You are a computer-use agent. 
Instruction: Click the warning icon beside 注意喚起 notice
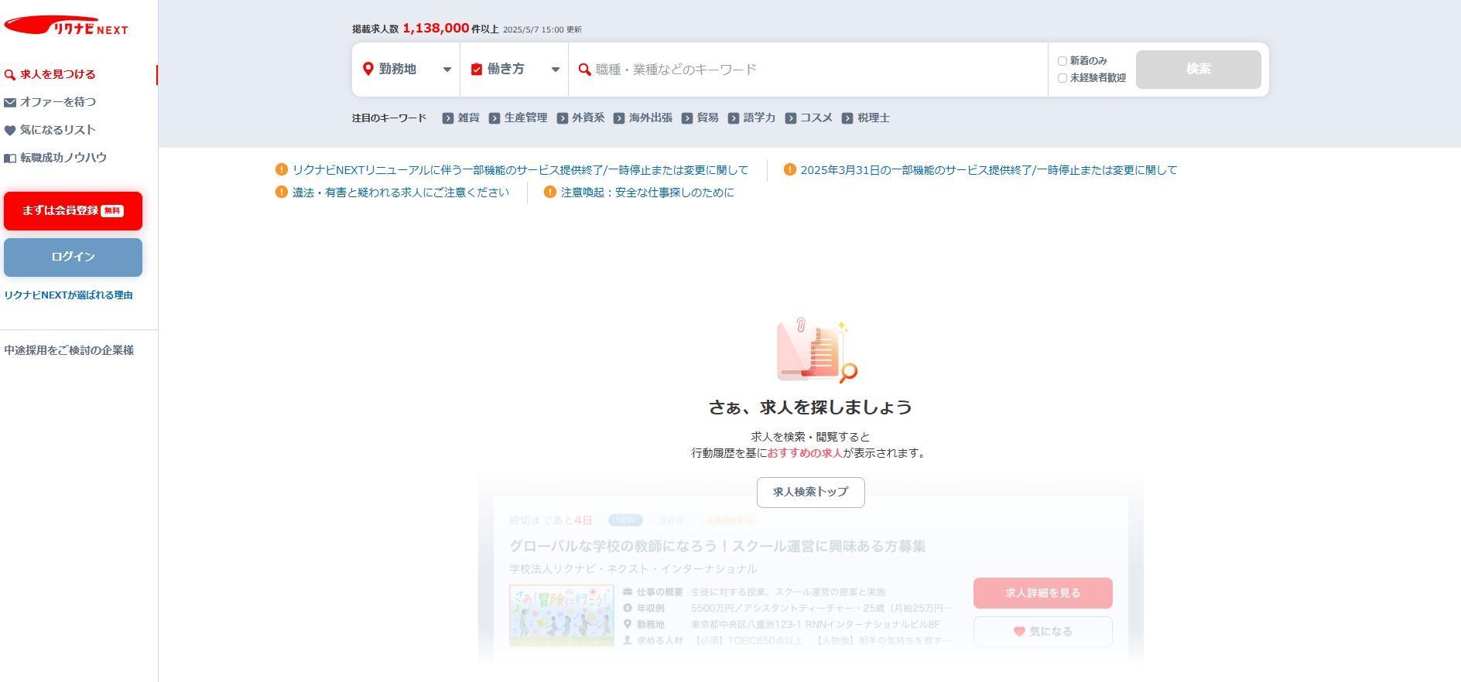550,192
